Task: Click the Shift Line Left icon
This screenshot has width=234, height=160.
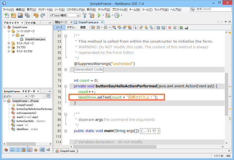Action: click(158, 27)
